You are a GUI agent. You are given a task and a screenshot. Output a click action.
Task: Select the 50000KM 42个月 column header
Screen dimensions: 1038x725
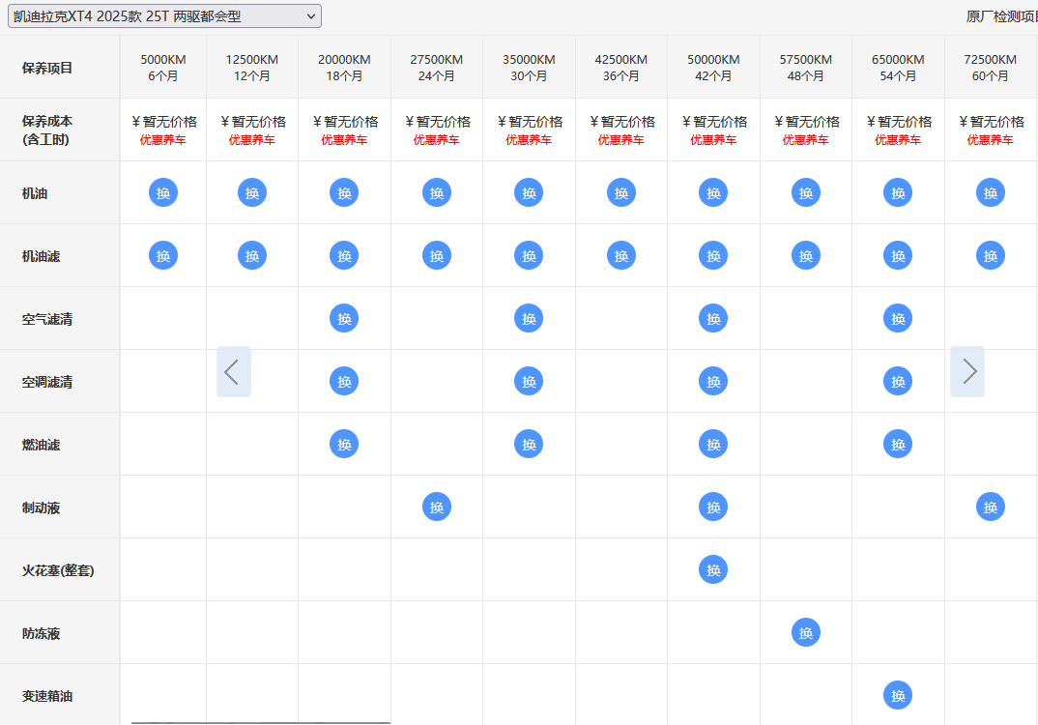coord(713,67)
